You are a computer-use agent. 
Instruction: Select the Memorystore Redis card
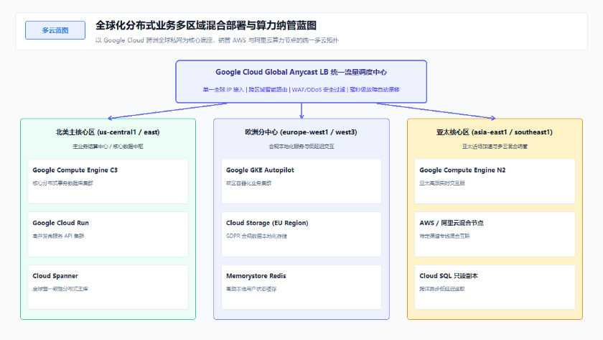(301, 287)
